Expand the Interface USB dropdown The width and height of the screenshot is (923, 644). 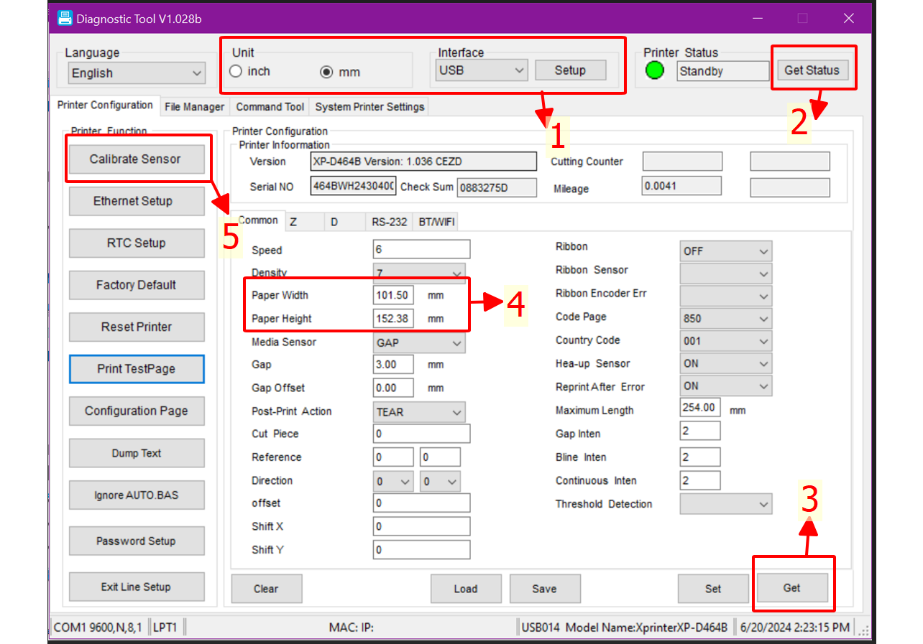pos(482,70)
